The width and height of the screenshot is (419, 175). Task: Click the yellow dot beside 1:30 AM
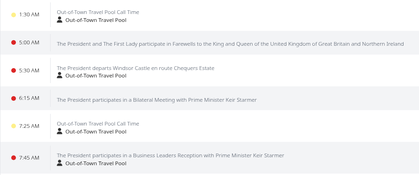(14, 15)
